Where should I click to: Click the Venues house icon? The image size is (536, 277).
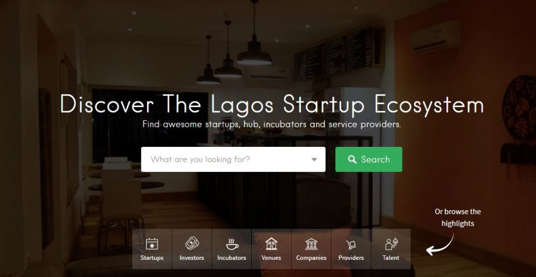click(272, 244)
